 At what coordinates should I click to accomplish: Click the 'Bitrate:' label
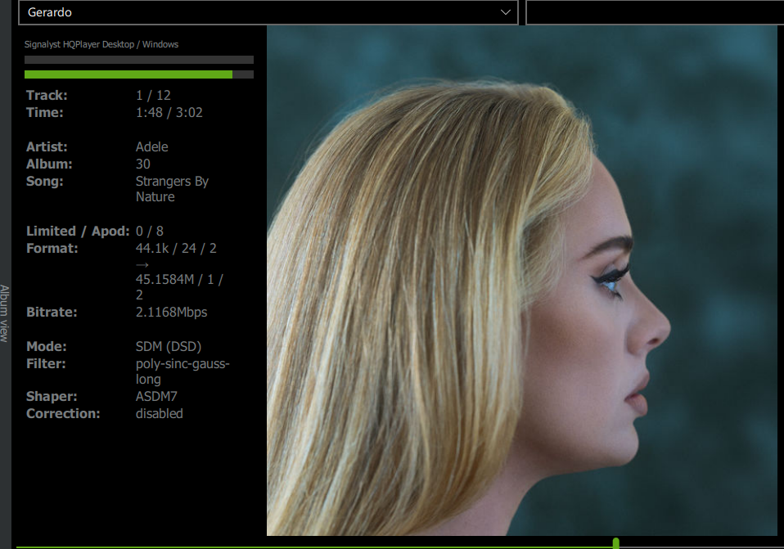(x=52, y=313)
